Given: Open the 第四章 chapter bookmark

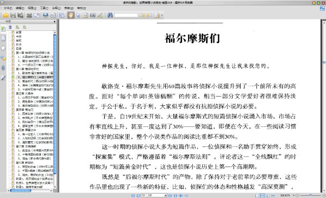Looking at the screenshot, I should click(24, 110).
